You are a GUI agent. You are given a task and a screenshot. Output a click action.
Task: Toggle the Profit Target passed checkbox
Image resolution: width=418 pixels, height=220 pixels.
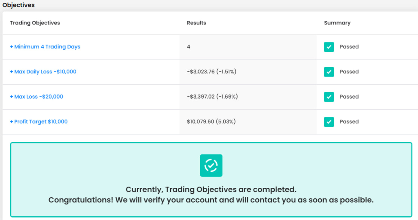tap(329, 121)
